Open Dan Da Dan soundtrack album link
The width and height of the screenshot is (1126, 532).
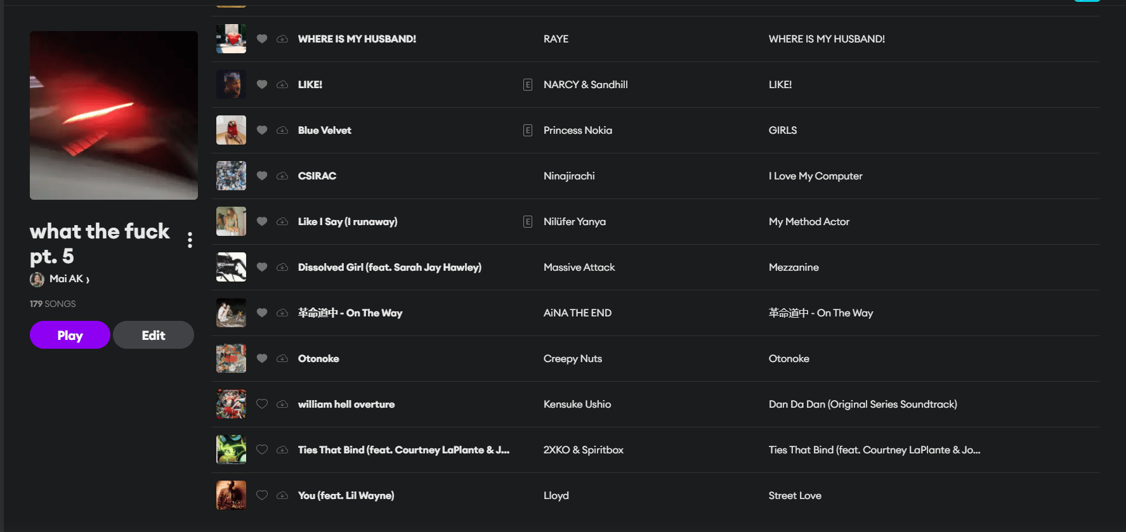[863, 404]
